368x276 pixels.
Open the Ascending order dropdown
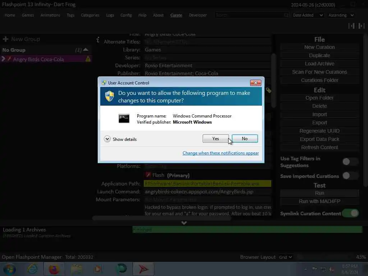(x=341, y=15)
